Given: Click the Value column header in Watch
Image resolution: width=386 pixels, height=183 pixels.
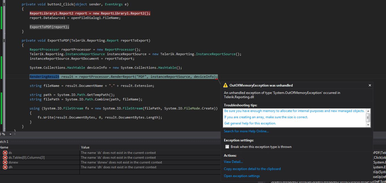Looking at the screenshot, I should (85, 147).
